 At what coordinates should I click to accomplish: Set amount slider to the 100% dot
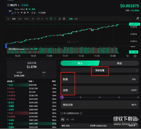[138, 97]
